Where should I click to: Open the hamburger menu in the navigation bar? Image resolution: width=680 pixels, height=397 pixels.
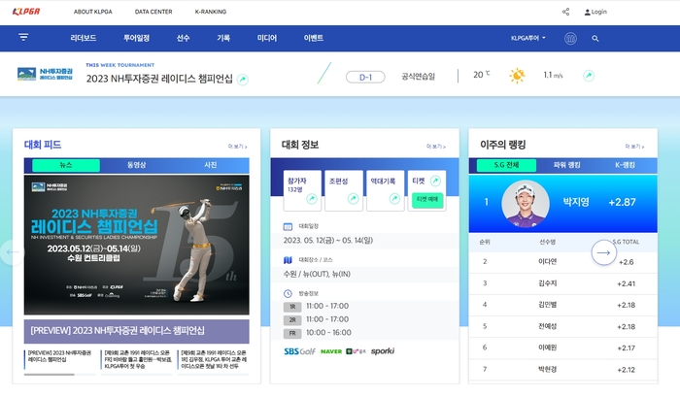tap(23, 39)
